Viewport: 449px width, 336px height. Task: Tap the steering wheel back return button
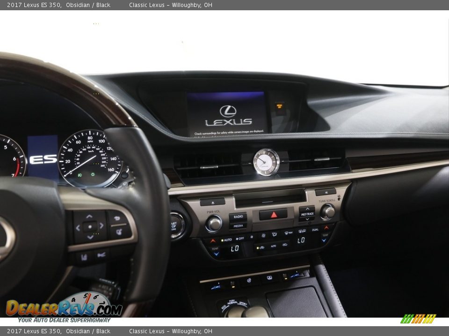coord(117,218)
